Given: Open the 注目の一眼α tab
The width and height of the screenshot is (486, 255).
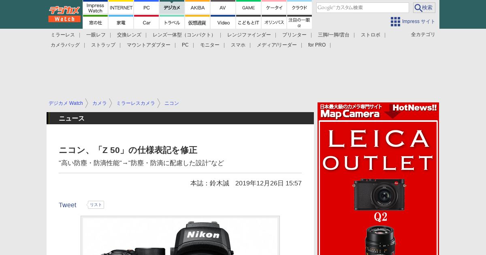Looking at the screenshot, I should 300,22.
